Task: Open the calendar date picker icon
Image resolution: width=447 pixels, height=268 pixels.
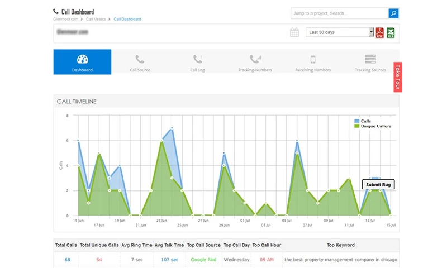Action: click(294, 32)
